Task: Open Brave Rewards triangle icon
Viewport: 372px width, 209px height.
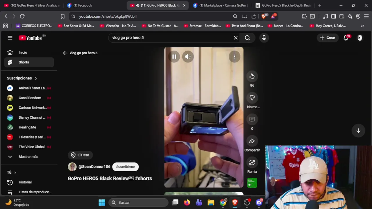Action: (273, 16)
